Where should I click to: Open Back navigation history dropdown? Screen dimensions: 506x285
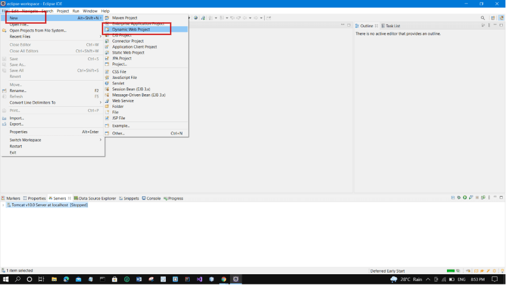pyautogui.click(x=250, y=18)
